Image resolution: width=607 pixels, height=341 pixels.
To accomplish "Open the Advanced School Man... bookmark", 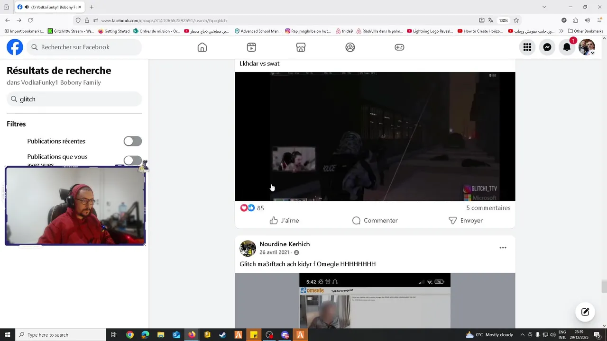I will (258, 31).
